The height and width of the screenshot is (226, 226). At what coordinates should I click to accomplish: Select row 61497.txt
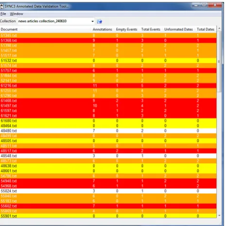pyautogui.click(x=108, y=106)
